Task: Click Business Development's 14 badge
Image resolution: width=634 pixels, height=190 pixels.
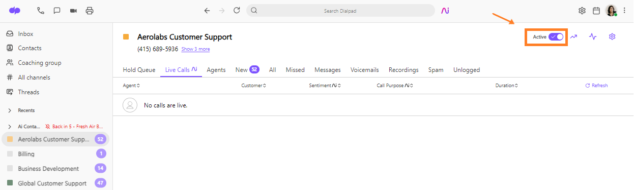Action: click(100, 168)
